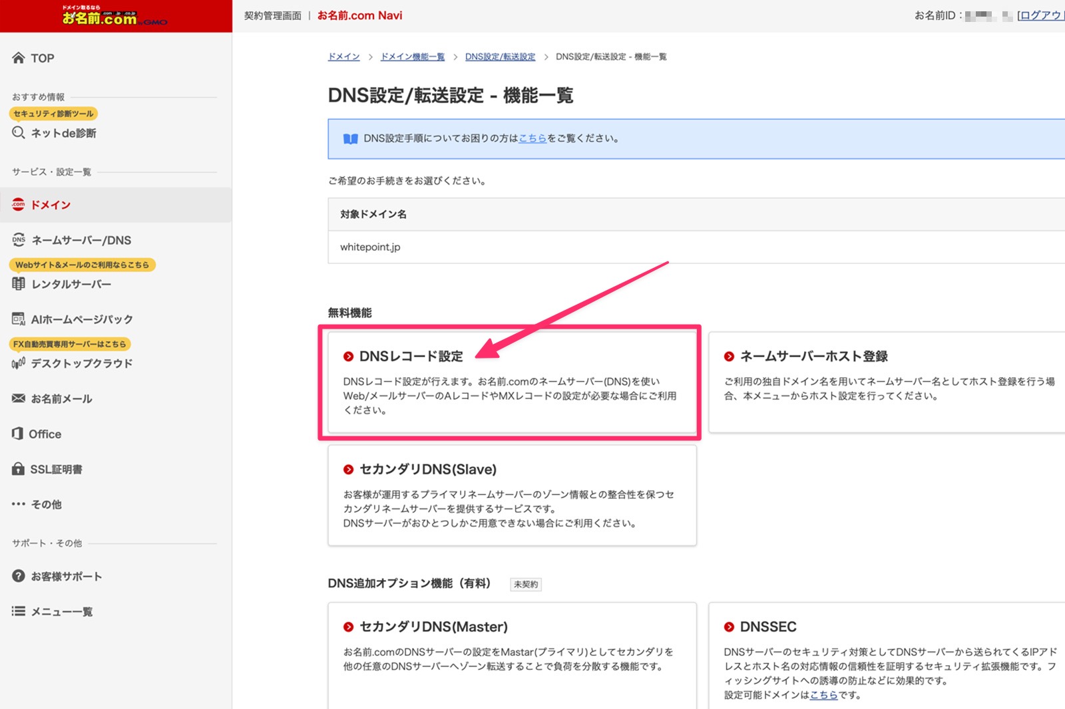Open AIホームページパック in the sidebar

pos(81,319)
